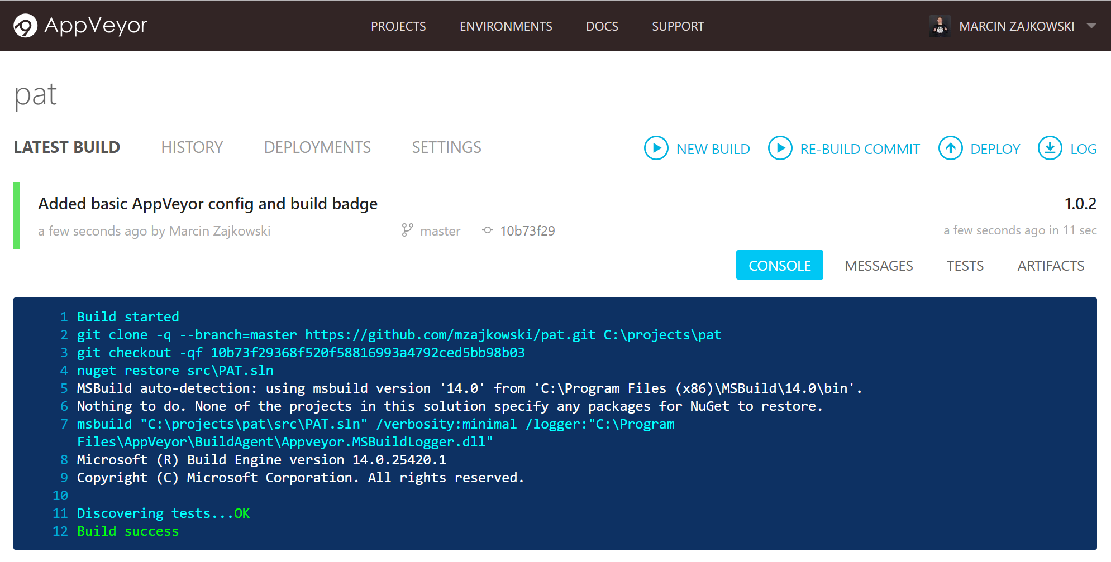This screenshot has height=562, width=1111.
Task: Switch to the History tab
Action: click(x=192, y=147)
